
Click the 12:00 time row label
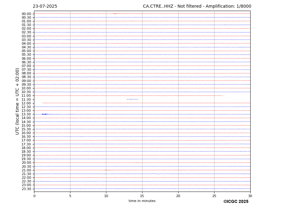26,103
